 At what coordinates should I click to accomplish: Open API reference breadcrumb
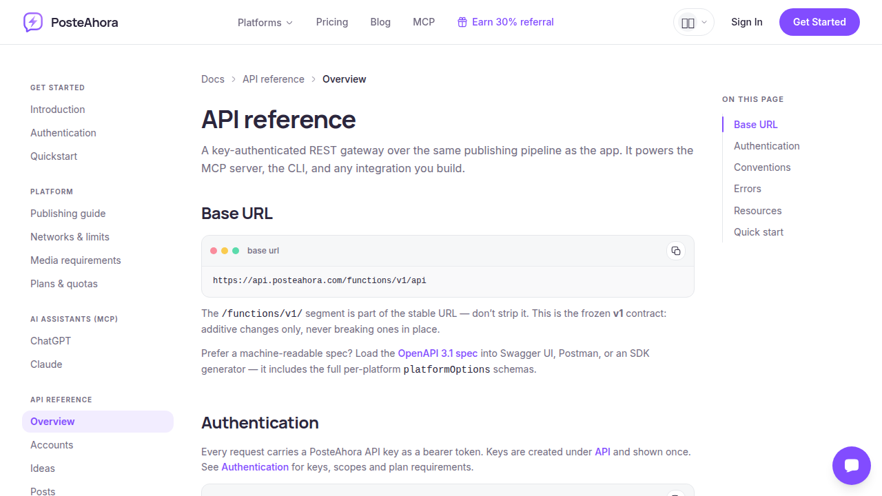pos(274,79)
